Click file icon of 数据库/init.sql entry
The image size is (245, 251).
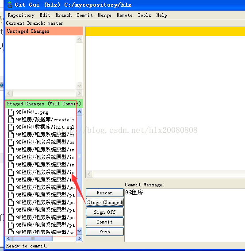(11, 127)
